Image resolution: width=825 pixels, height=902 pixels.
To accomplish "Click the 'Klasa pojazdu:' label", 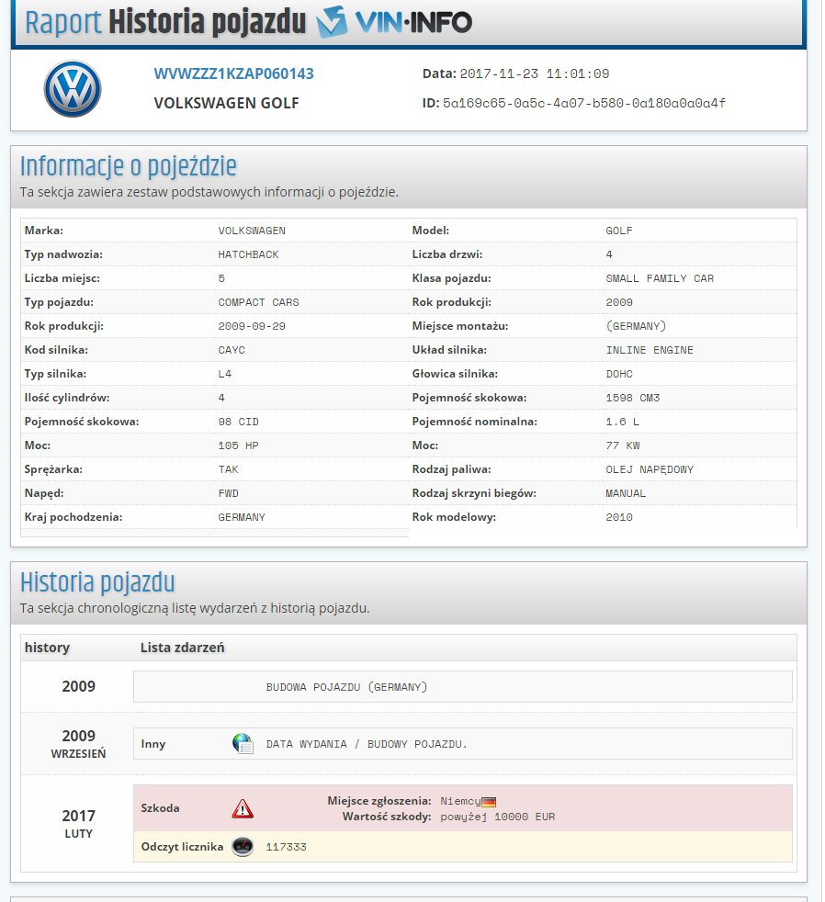I will pyautogui.click(x=452, y=278).
